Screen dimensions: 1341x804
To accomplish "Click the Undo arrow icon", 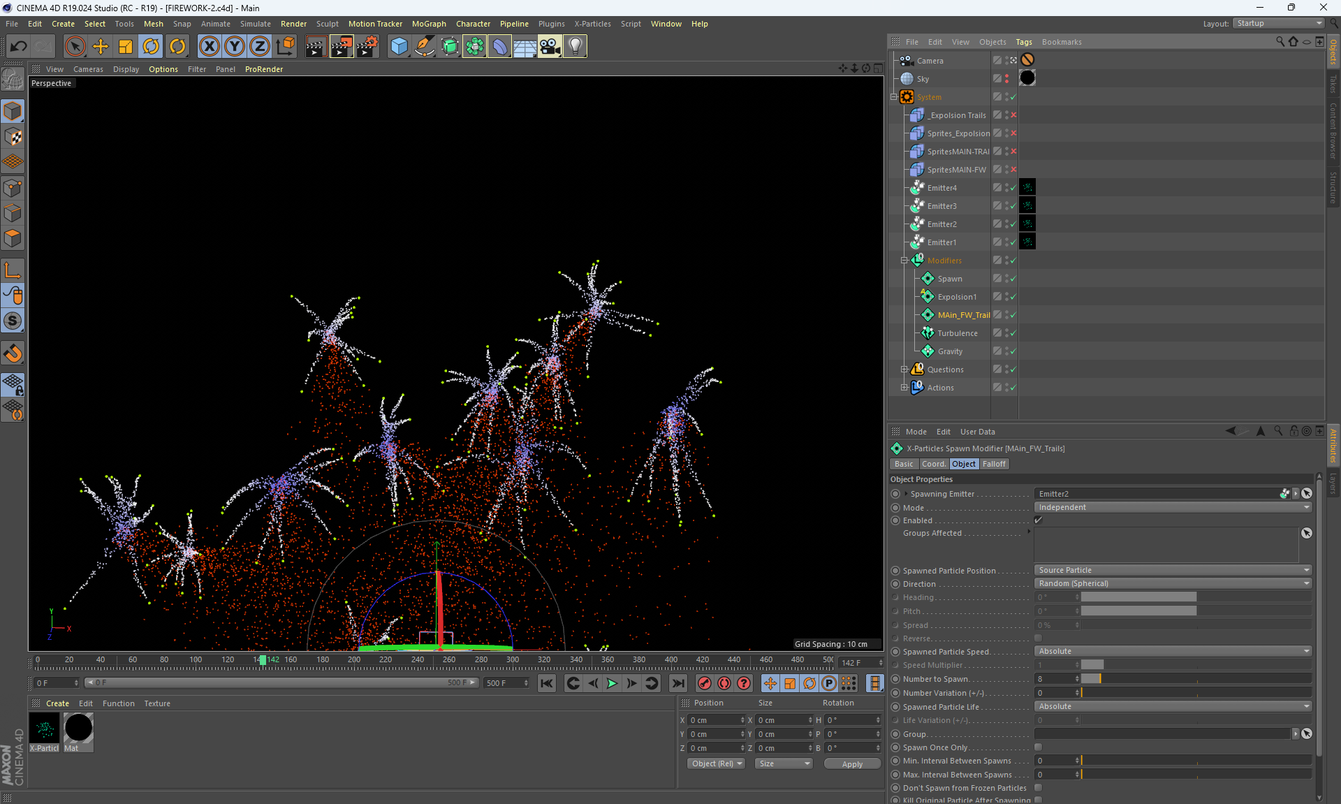I will tap(19, 46).
